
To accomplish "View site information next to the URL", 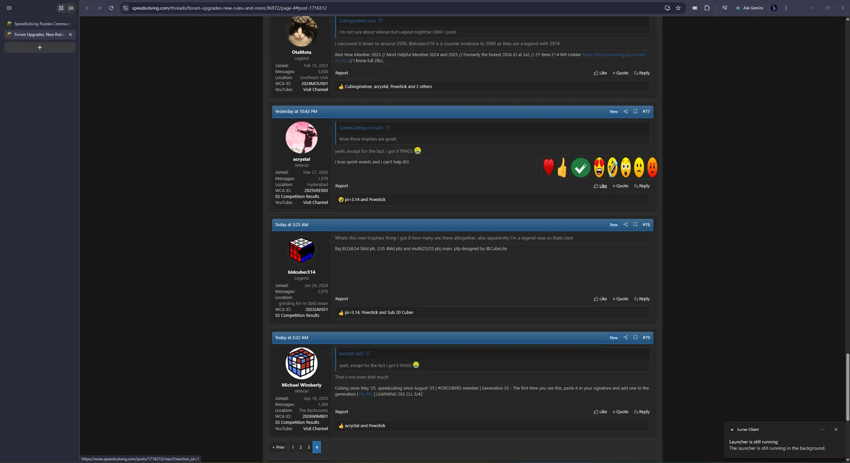I will (125, 8).
